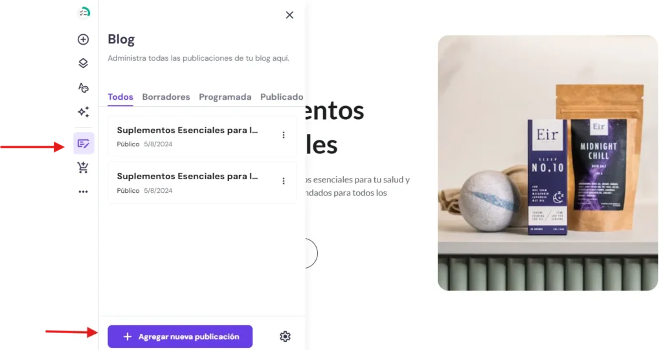This screenshot has height=350, width=663.
Task: Open the layers icon in the sidebar
Action: 84,63
